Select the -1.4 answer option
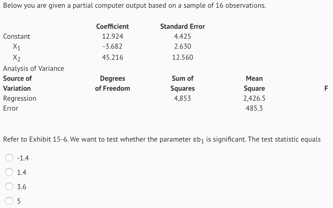 9,158
